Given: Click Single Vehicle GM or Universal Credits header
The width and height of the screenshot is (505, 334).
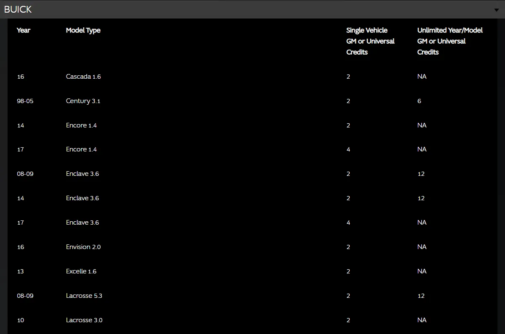Looking at the screenshot, I should pyautogui.click(x=370, y=41).
